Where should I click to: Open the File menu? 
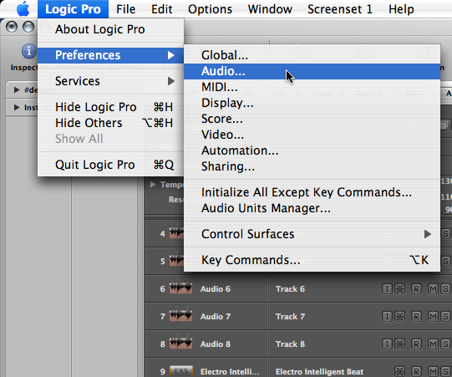click(x=125, y=9)
